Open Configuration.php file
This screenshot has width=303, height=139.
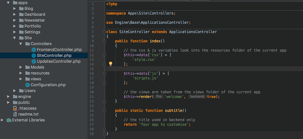point(48,85)
